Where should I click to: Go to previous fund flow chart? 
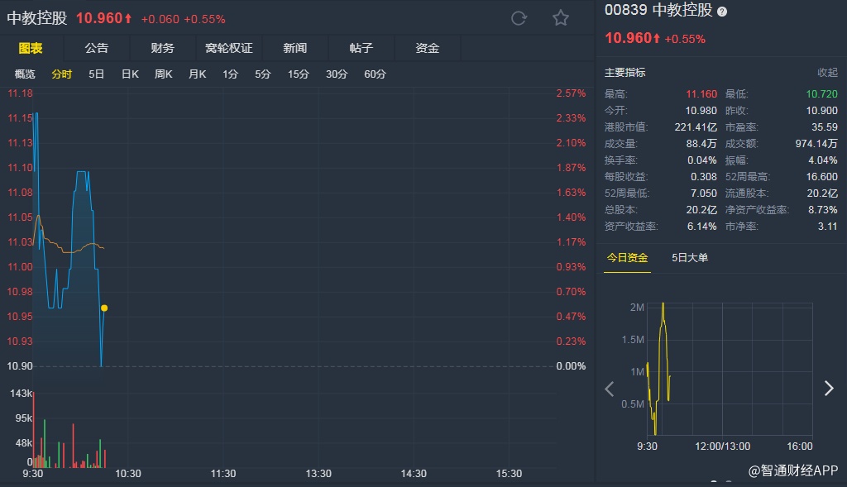click(610, 389)
